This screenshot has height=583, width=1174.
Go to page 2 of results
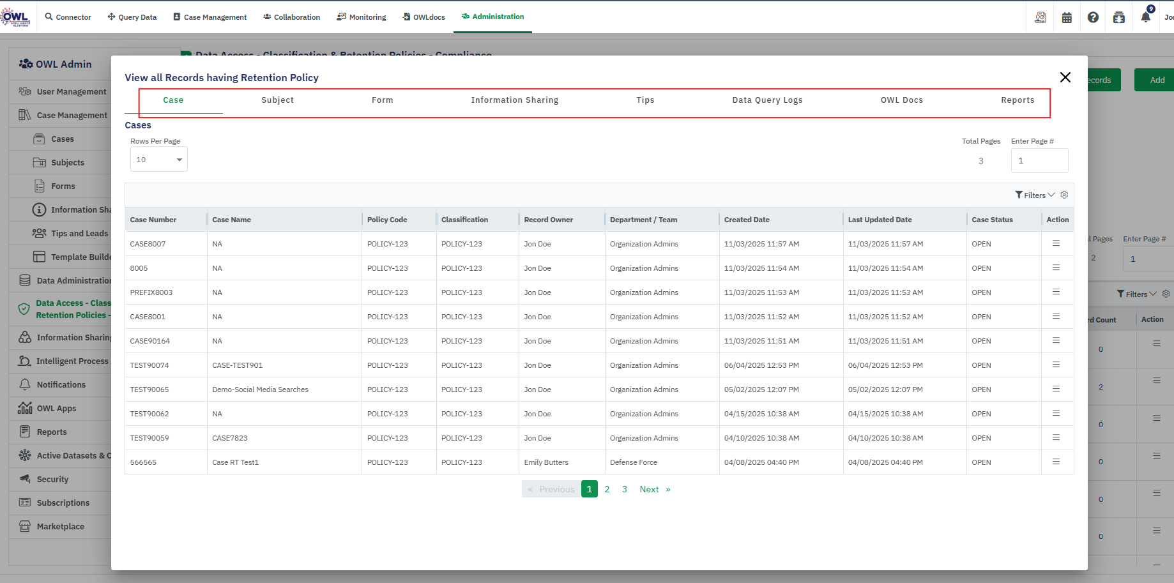pos(607,489)
